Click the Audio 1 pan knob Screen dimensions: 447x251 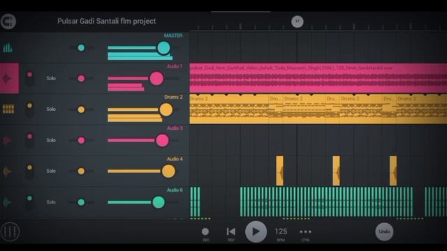(81, 78)
